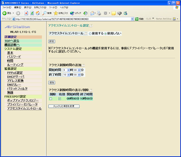Open sidebar アクセスタイムコントロール link
The image size is (181, 157).
click(24, 109)
